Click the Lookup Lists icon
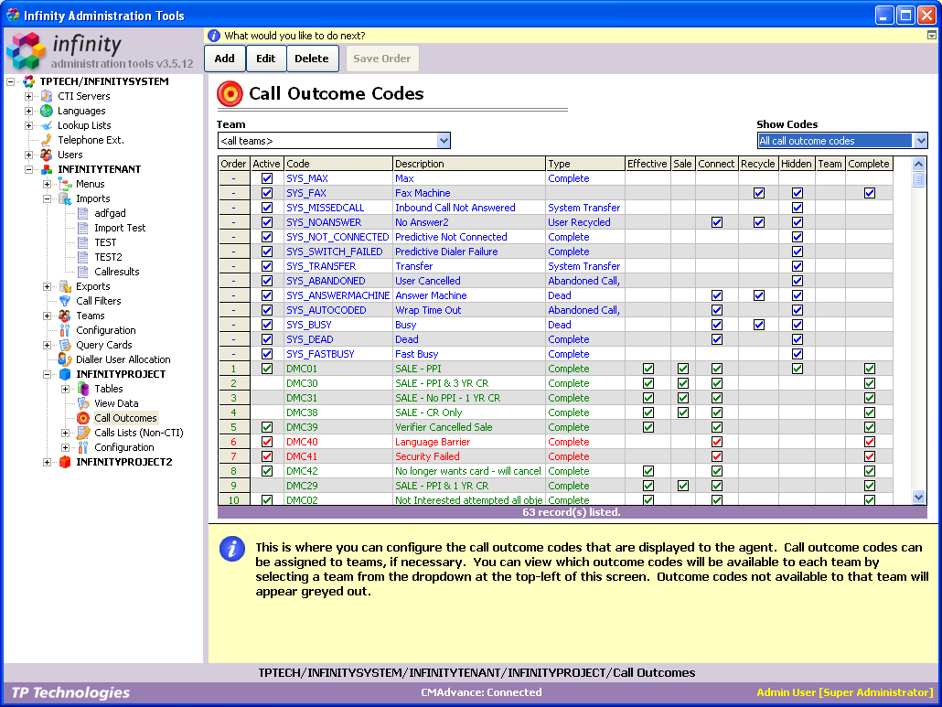Screen dimensions: 942x707 [x=47, y=125]
